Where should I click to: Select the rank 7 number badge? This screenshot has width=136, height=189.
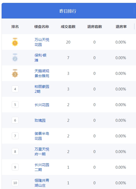click(15, 136)
